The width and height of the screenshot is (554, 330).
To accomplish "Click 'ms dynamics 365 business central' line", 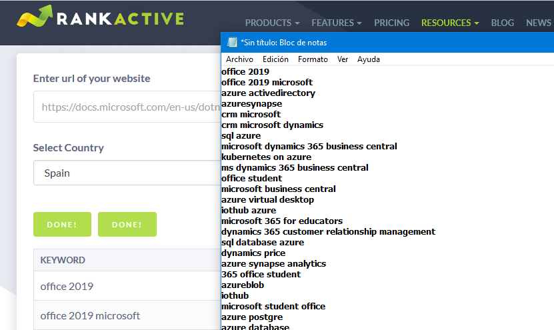I will point(295,168).
